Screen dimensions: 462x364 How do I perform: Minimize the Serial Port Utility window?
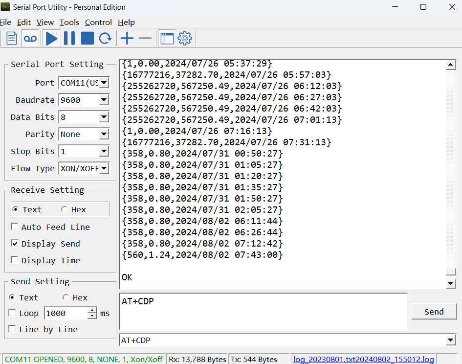(395, 7)
